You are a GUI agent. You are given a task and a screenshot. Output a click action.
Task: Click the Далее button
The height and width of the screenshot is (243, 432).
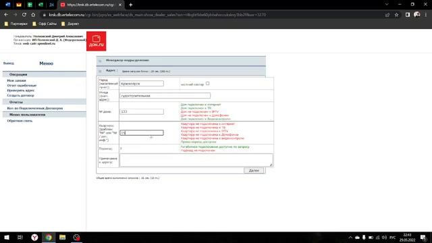coord(254,171)
